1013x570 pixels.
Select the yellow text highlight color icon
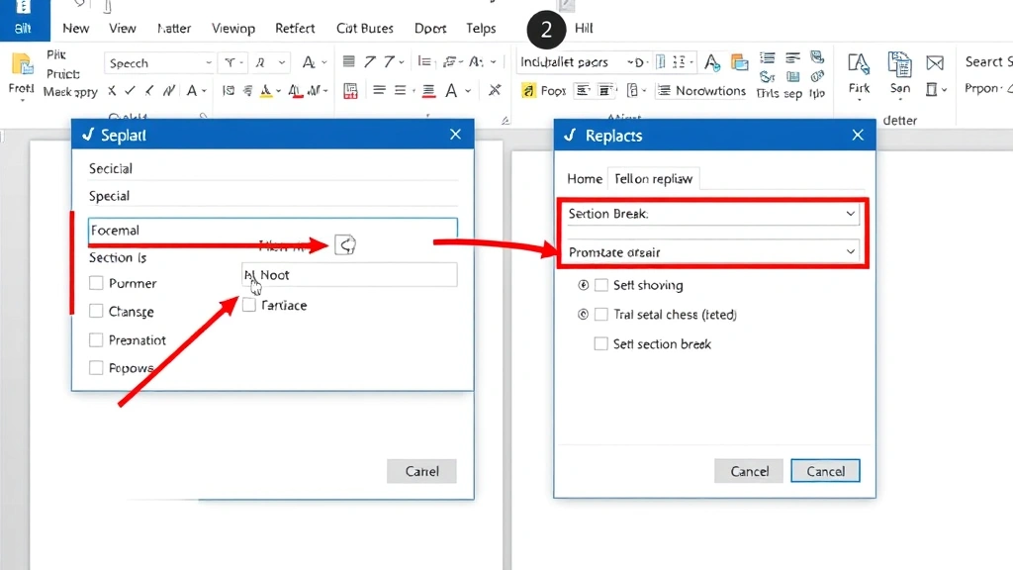point(265,91)
